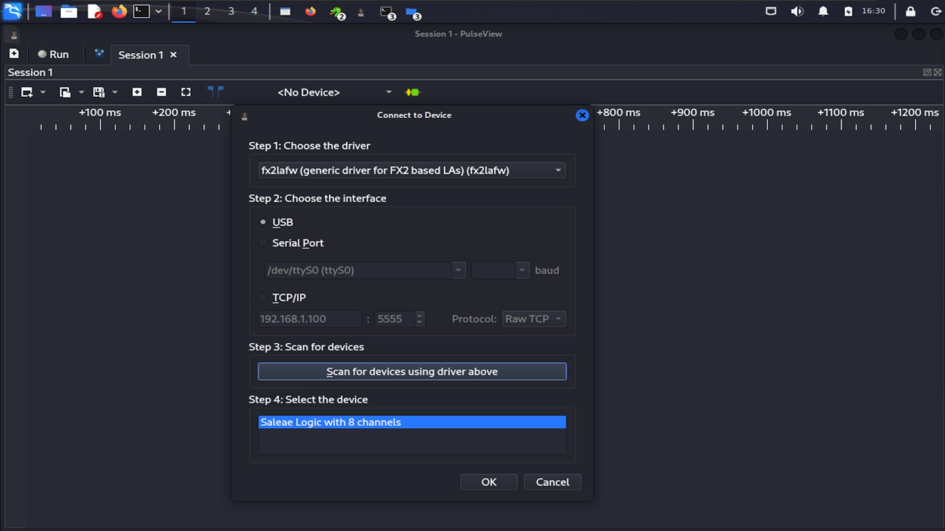Open an existing capture file
The width and height of the screenshot is (945, 531).
pos(65,92)
